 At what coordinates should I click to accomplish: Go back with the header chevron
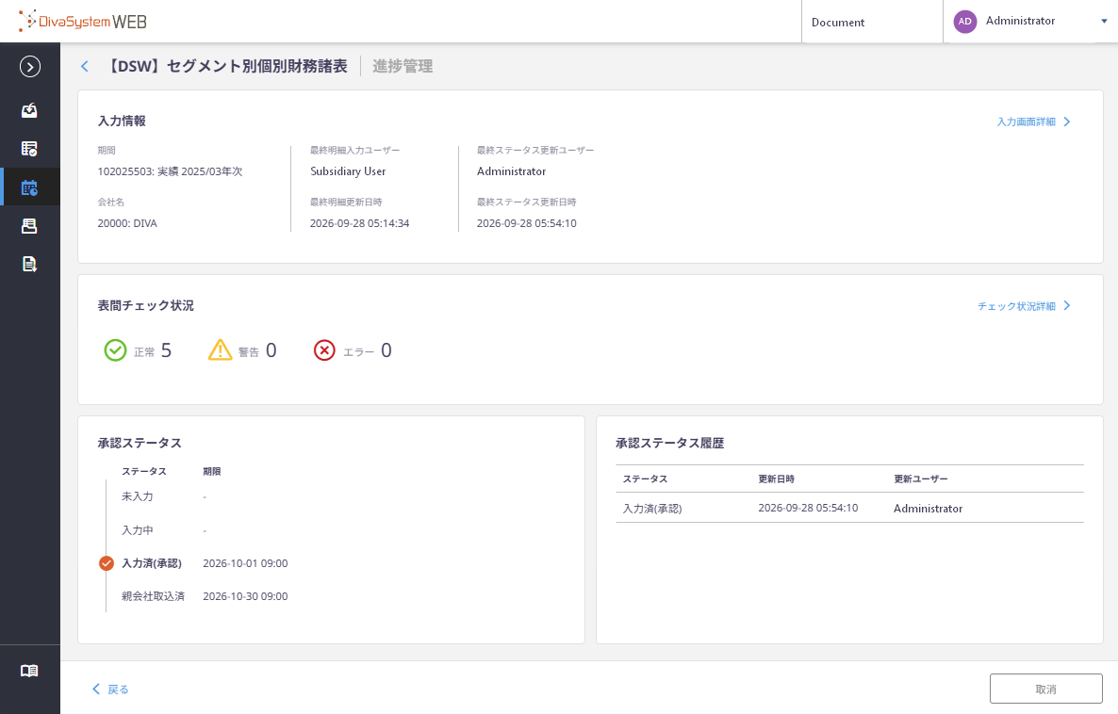coord(85,66)
